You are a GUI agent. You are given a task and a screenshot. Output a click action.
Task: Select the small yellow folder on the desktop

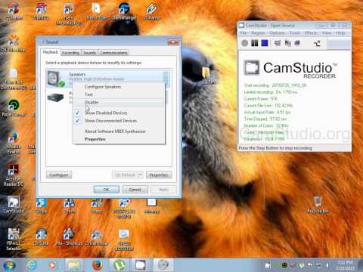coord(206,75)
